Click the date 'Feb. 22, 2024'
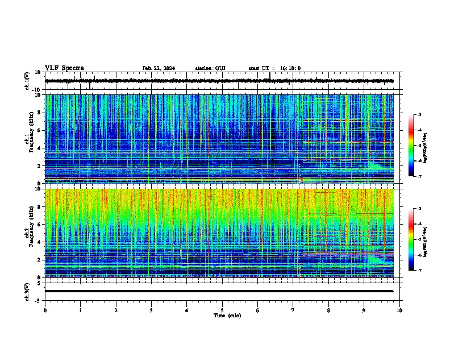450x348 pixels. 159,68
